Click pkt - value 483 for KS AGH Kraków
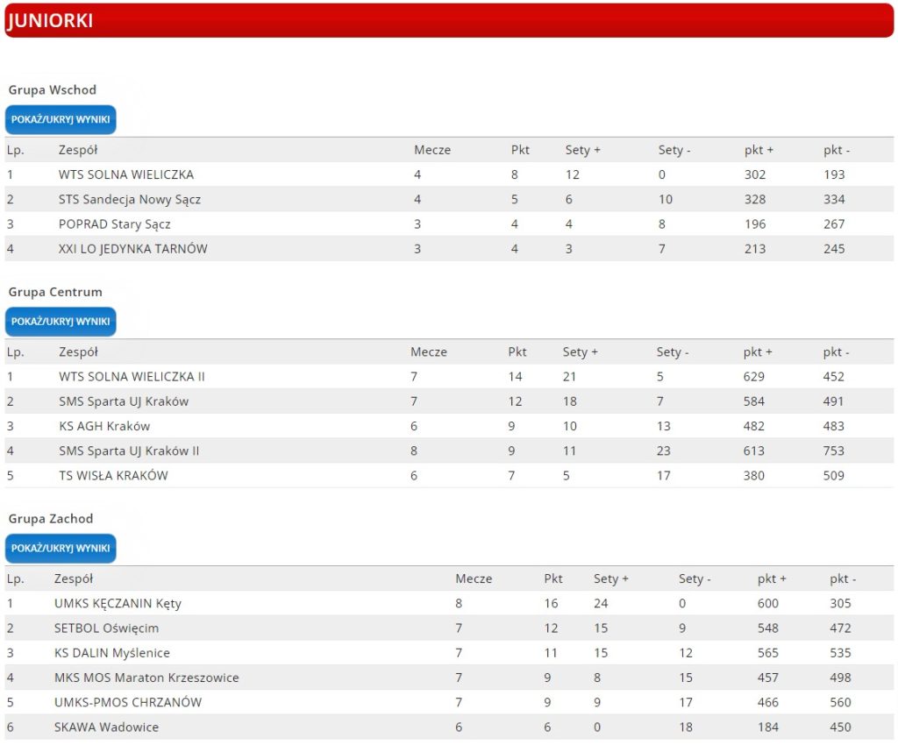Viewport: 898px width, 745px height. pyautogui.click(x=833, y=426)
